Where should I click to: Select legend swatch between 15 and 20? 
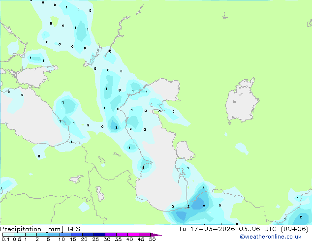point(76,235)
